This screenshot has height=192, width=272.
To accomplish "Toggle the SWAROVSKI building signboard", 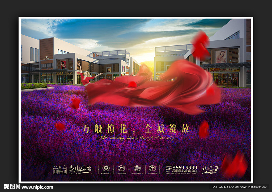I will pyautogui.click(x=47, y=57).
